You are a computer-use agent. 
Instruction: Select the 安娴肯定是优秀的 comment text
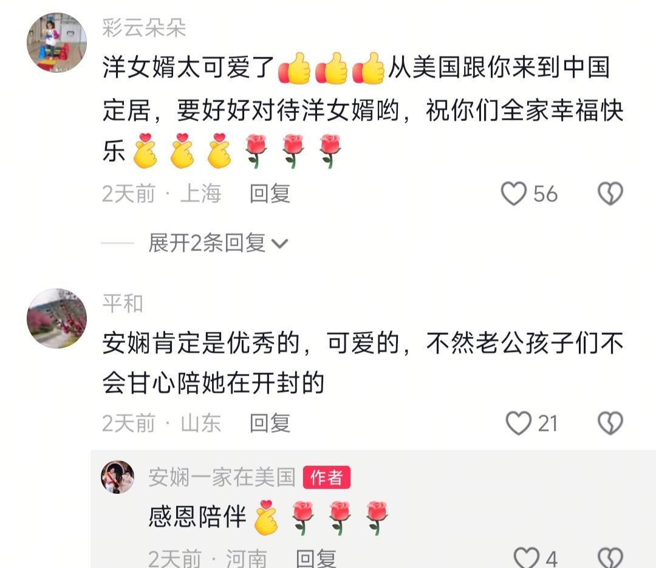click(363, 363)
